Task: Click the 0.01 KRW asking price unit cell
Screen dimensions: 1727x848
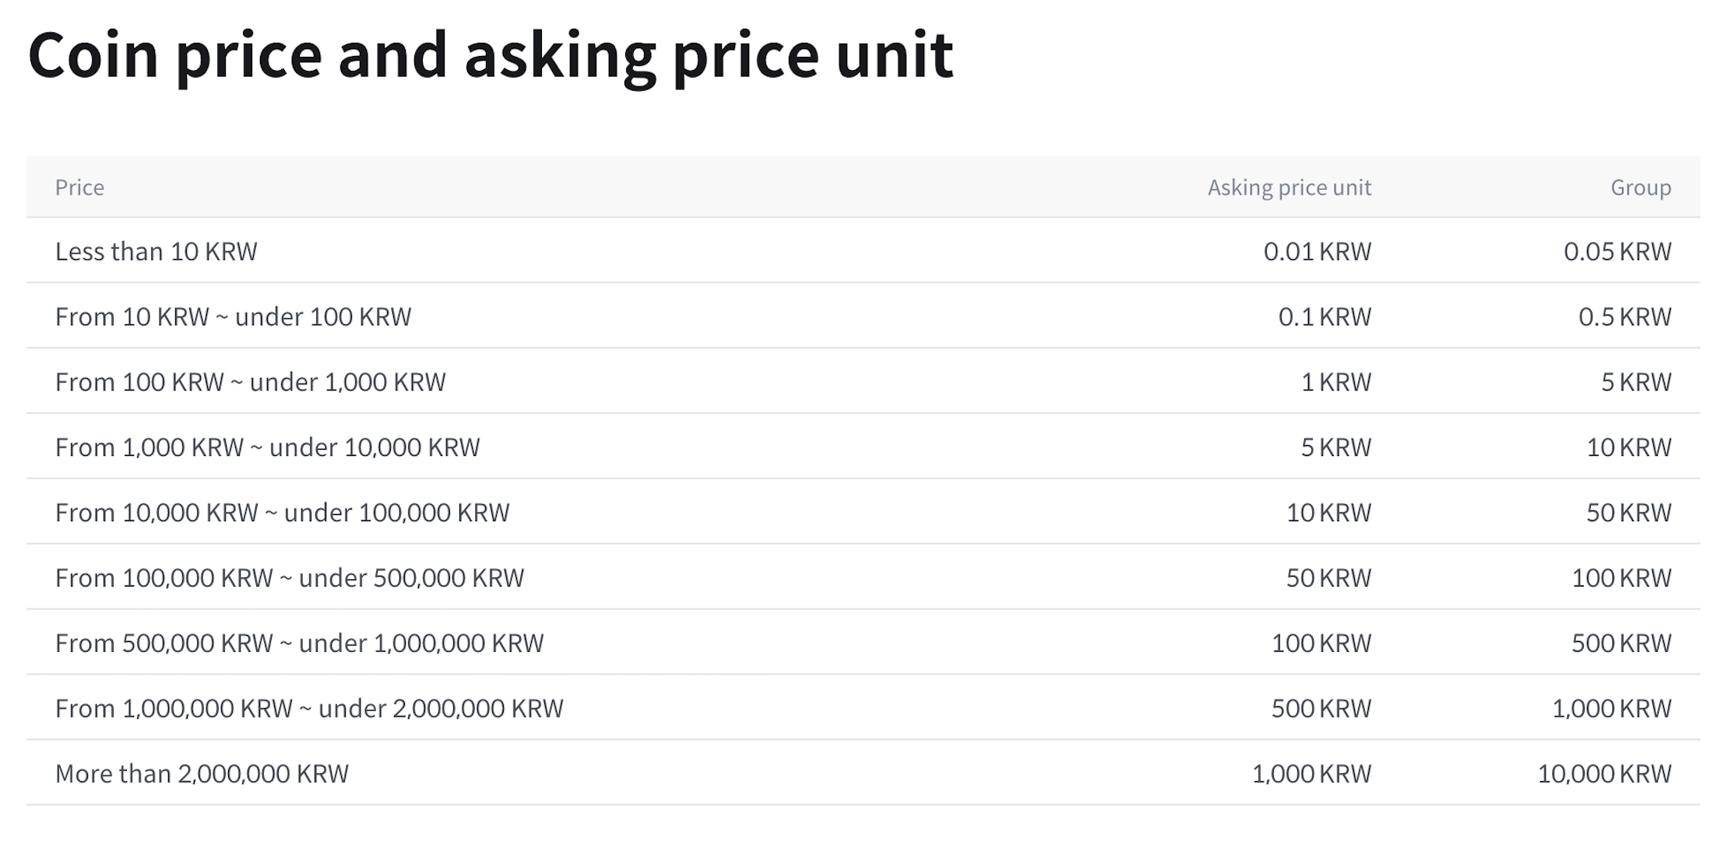Action: click(x=1317, y=251)
